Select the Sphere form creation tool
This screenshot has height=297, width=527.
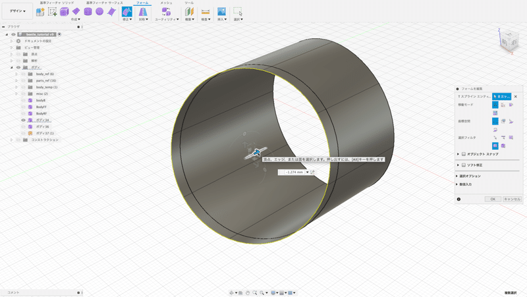99,12
